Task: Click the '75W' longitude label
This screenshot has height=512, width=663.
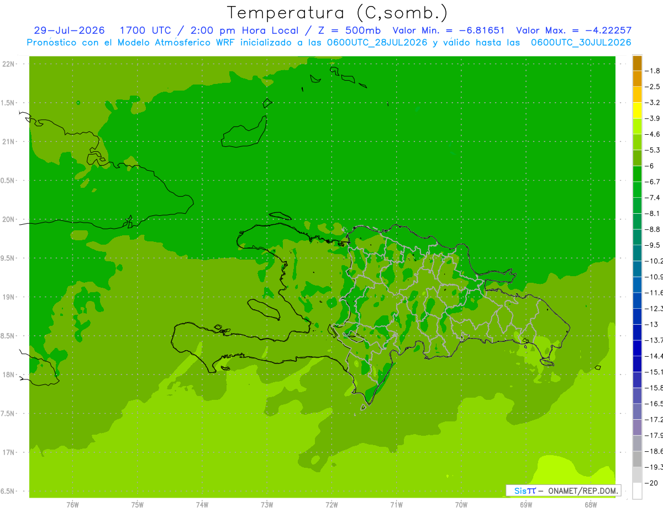Action: tap(137, 505)
